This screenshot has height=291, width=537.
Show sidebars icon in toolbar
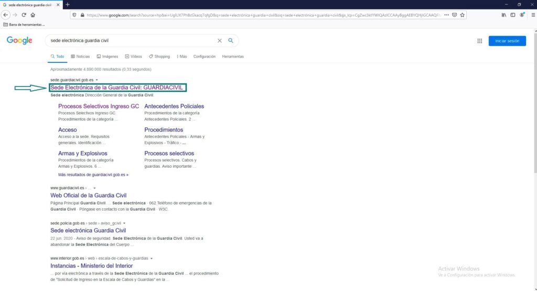click(x=513, y=15)
